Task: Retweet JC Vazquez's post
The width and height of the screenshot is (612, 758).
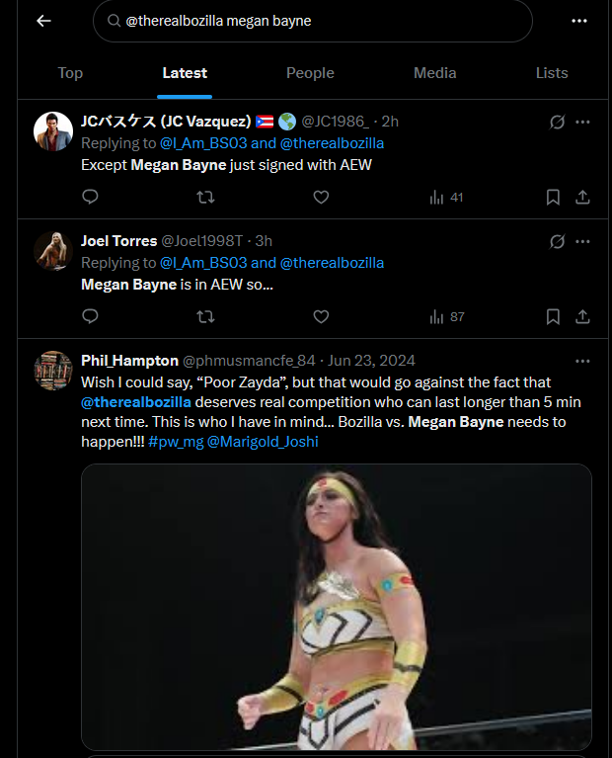Action: [205, 197]
